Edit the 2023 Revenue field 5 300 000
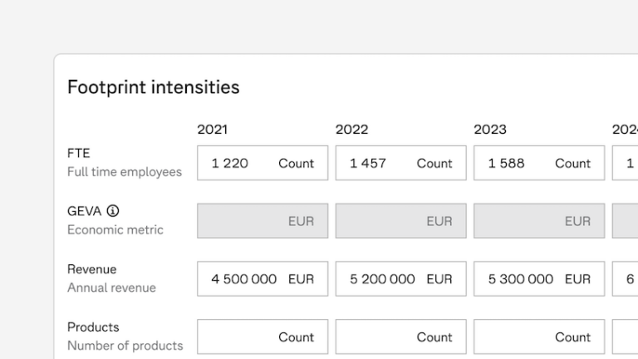This screenshot has height=359, width=638. coord(539,279)
